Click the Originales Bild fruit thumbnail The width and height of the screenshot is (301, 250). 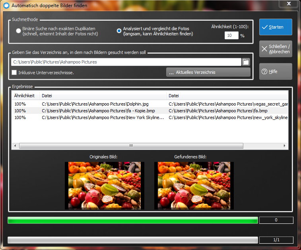click(105, 185)
